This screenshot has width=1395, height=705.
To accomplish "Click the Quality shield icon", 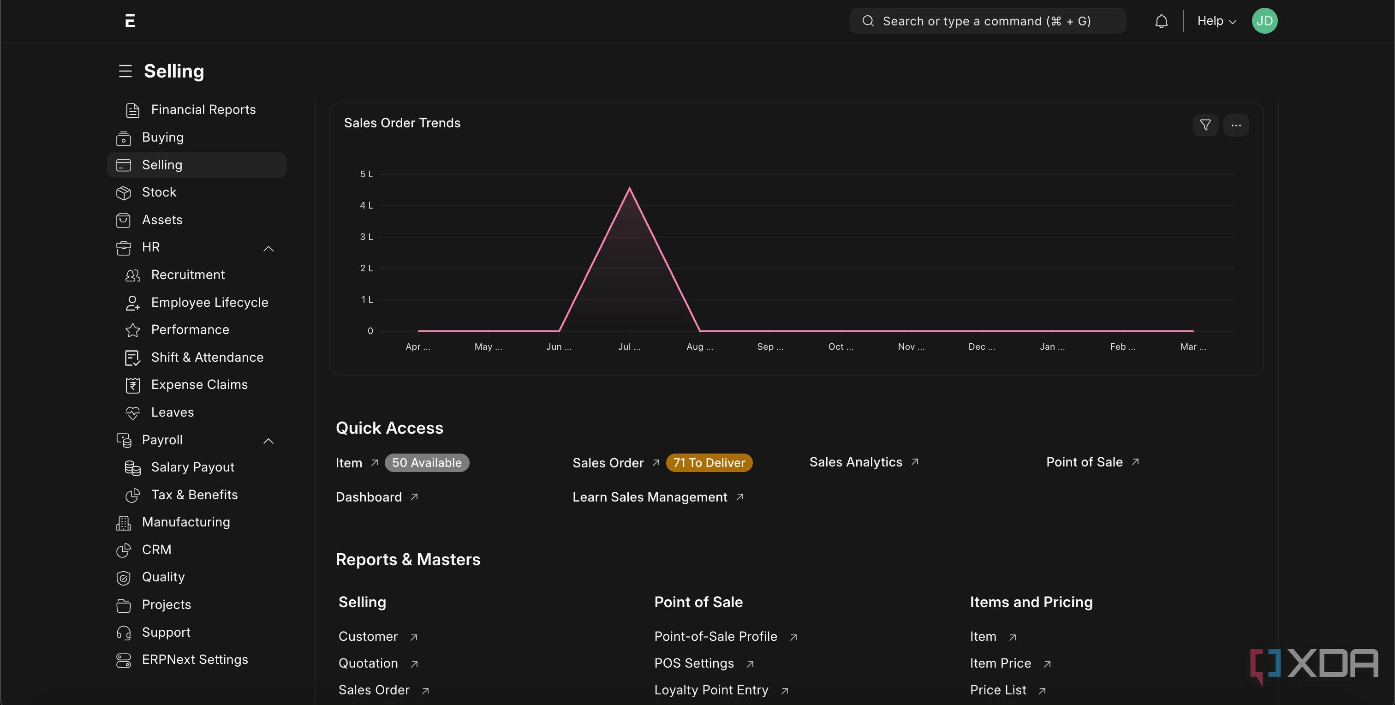I will (x=124, y=578).
